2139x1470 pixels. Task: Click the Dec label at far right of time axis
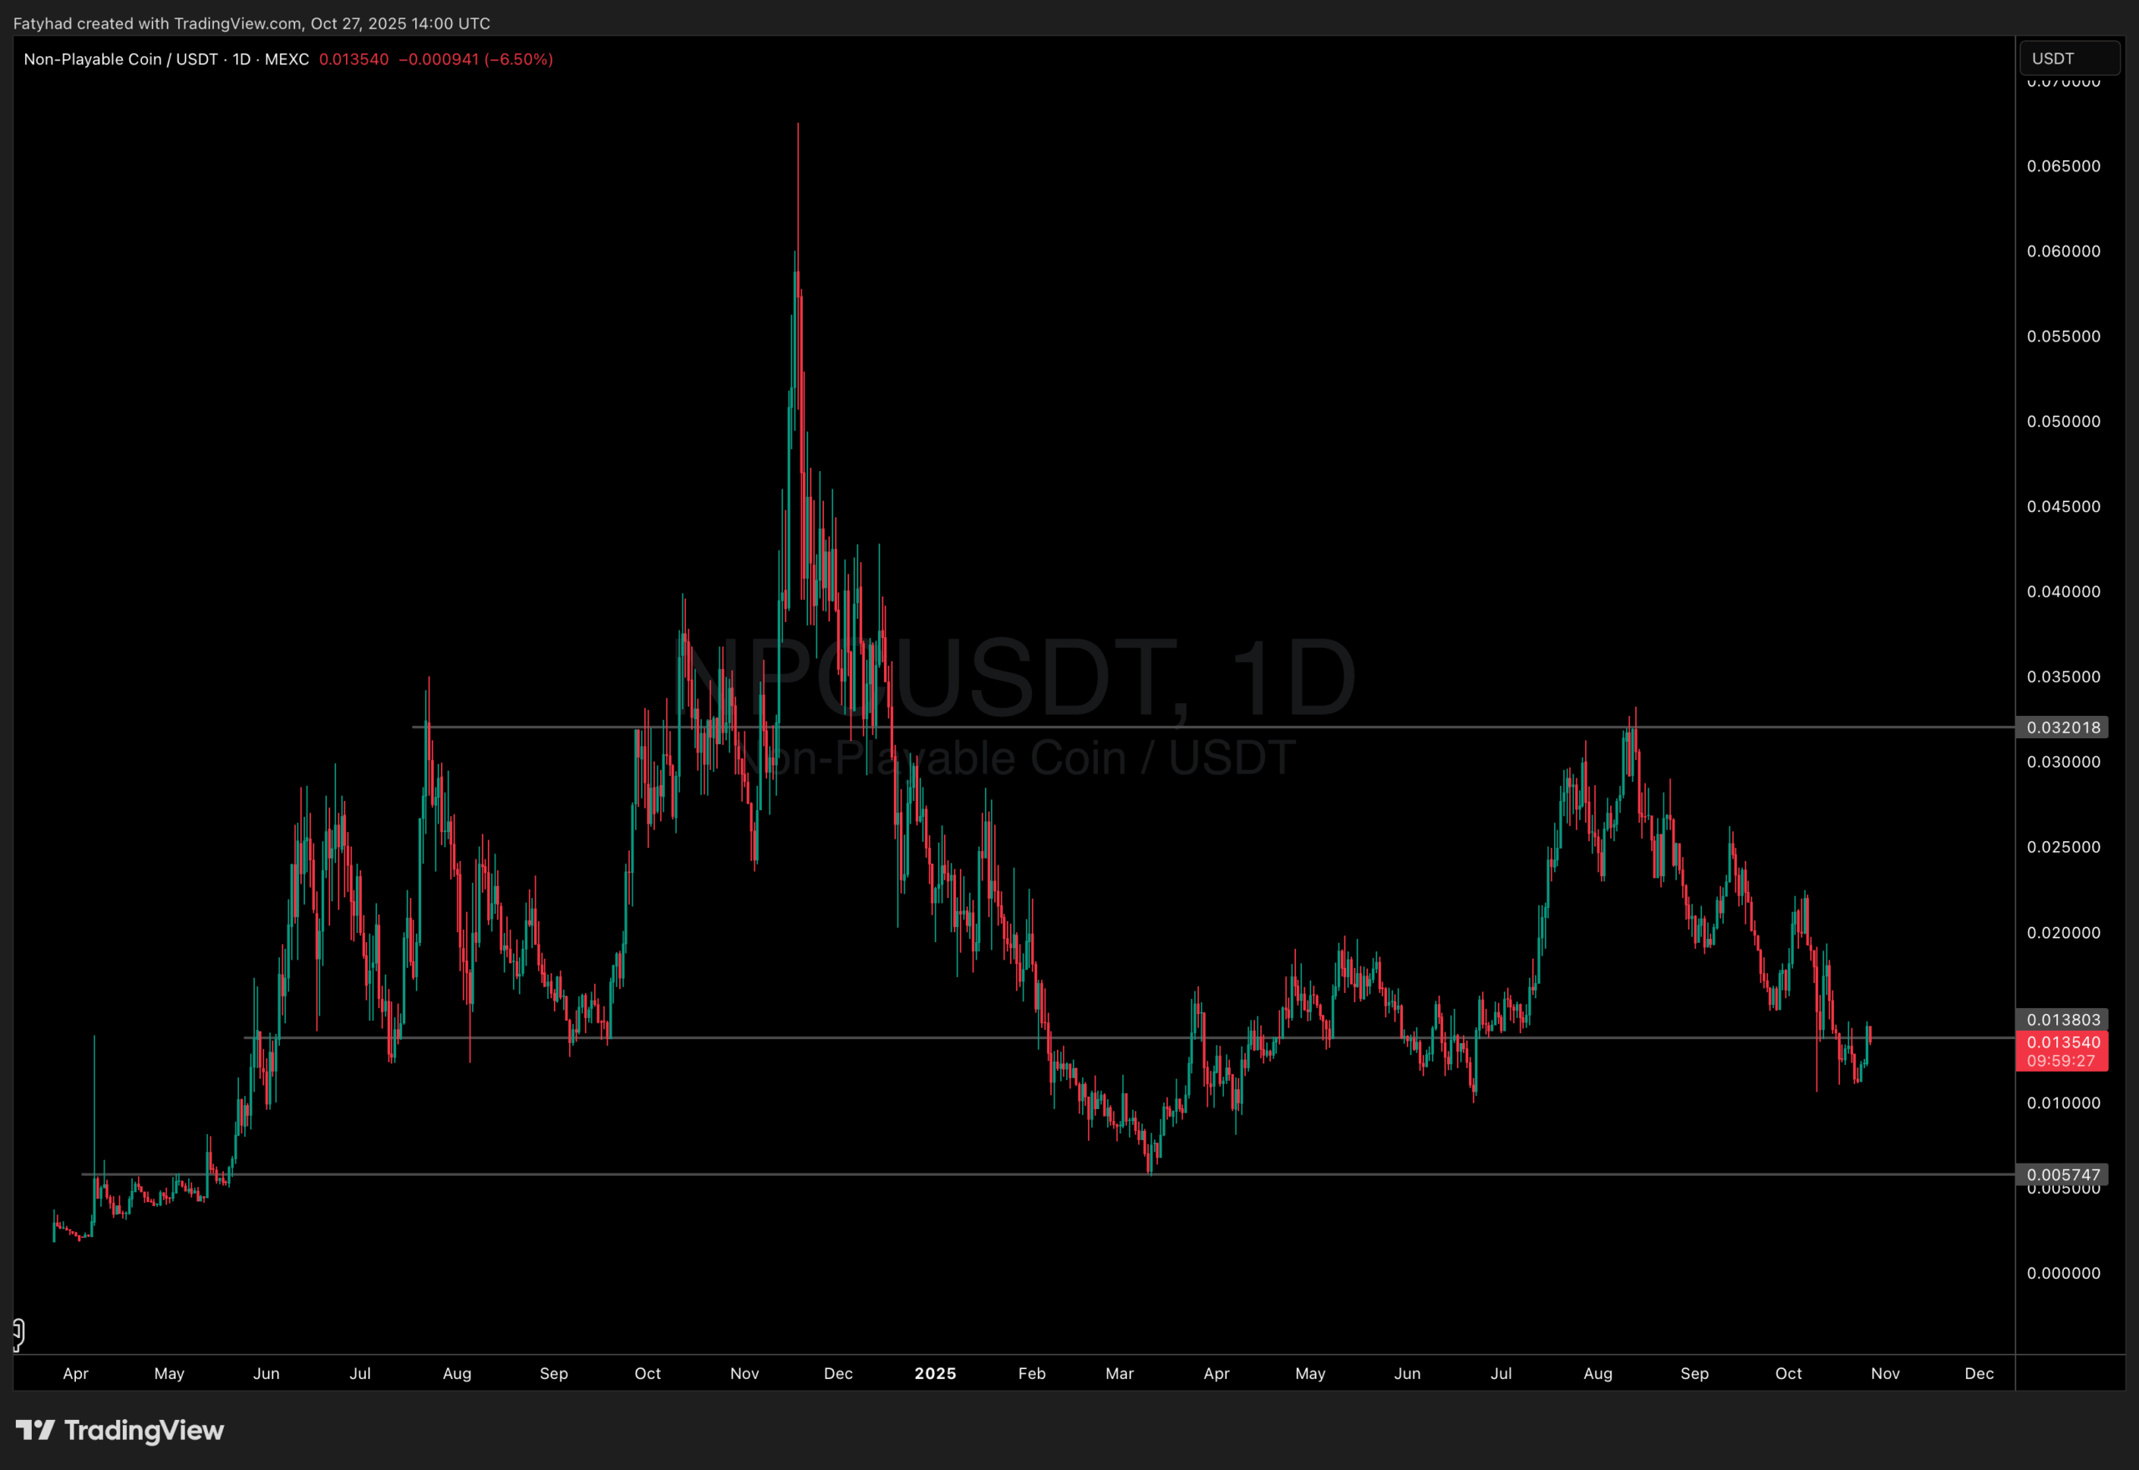point(1979,1373)
